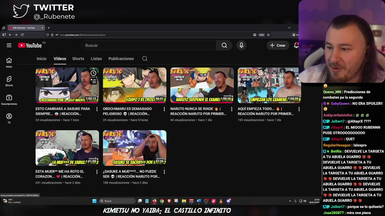The image size is (385, 216).
Task: Show hidden system tray icons chevron
Action: [x=290, y=201]
